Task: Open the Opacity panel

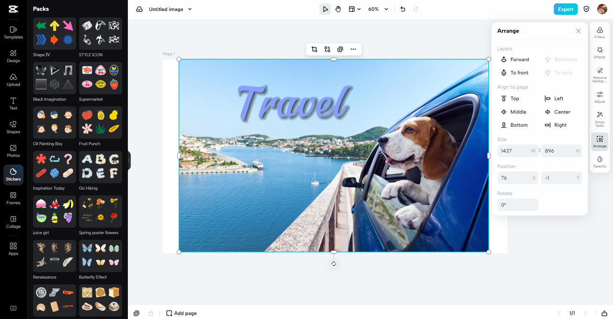Action: pos(599,163)
